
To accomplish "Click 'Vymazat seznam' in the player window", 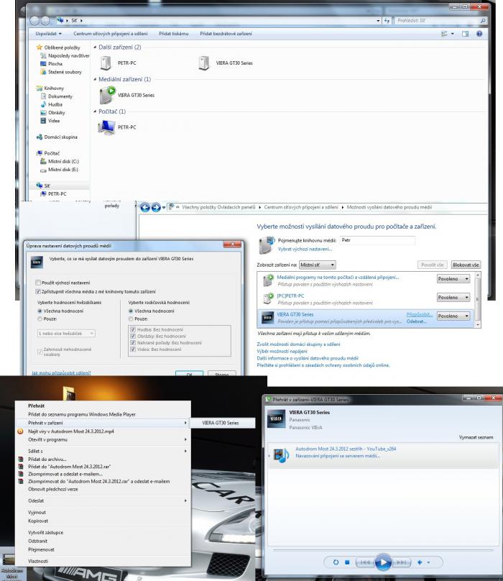I will point(474,437).
